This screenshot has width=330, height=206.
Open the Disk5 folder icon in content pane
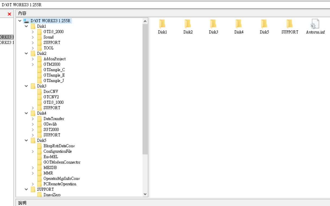tap(264, 24)
